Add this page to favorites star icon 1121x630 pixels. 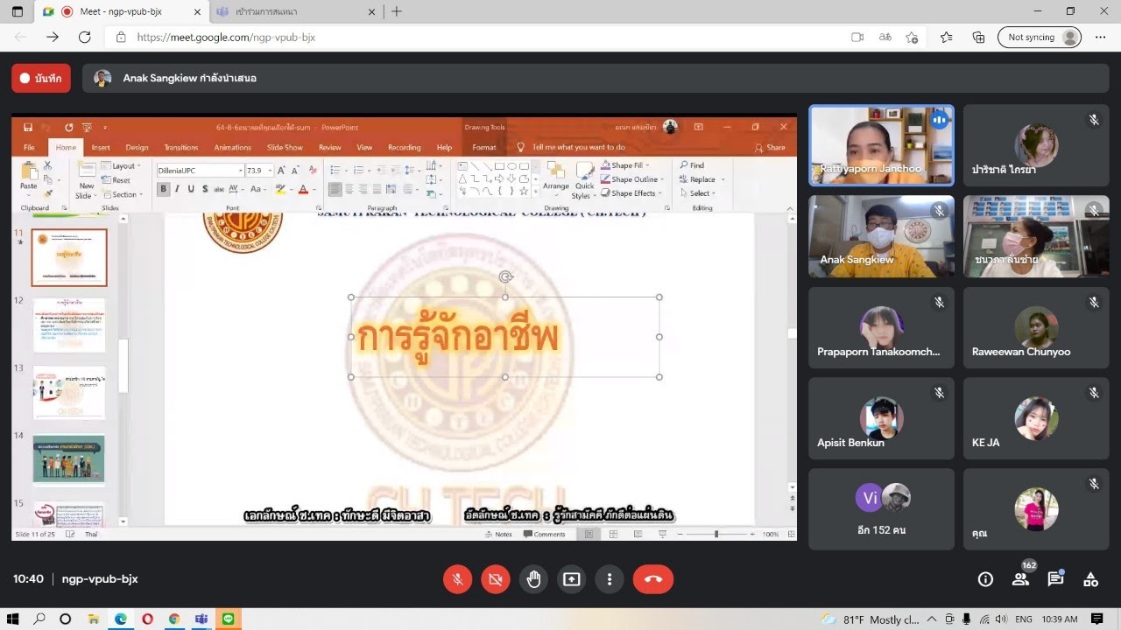click(912, 38)
